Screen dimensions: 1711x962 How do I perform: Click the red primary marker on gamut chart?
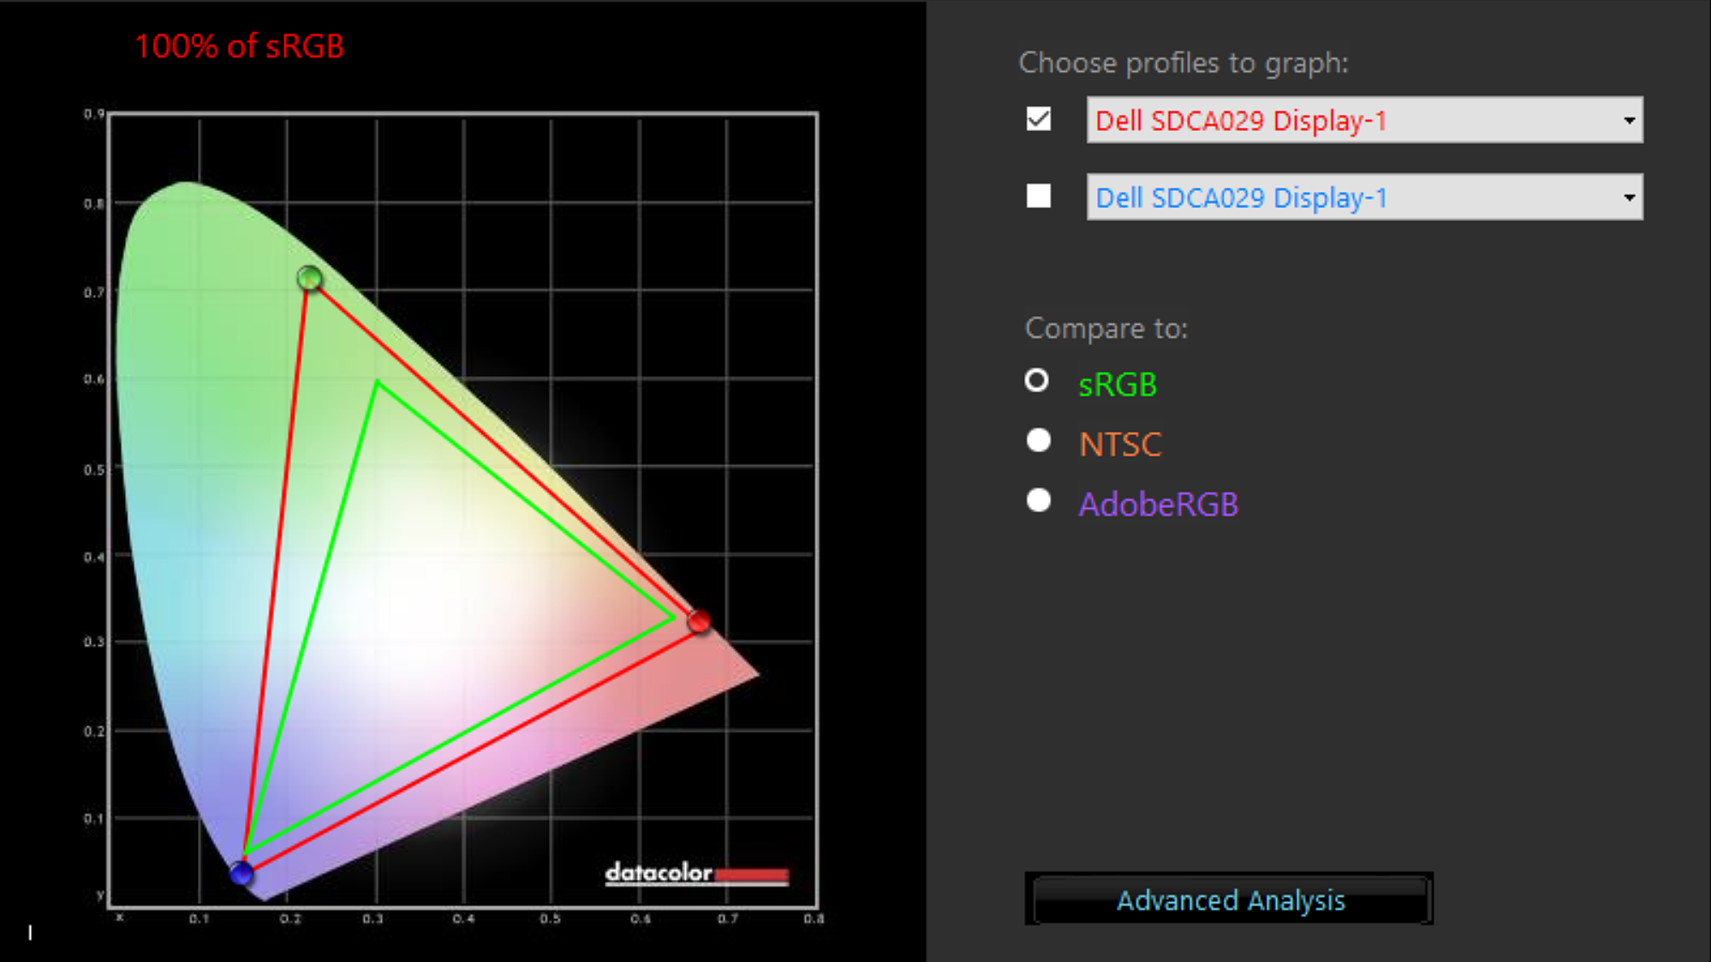pyautogui.click(x=699, y=621)
